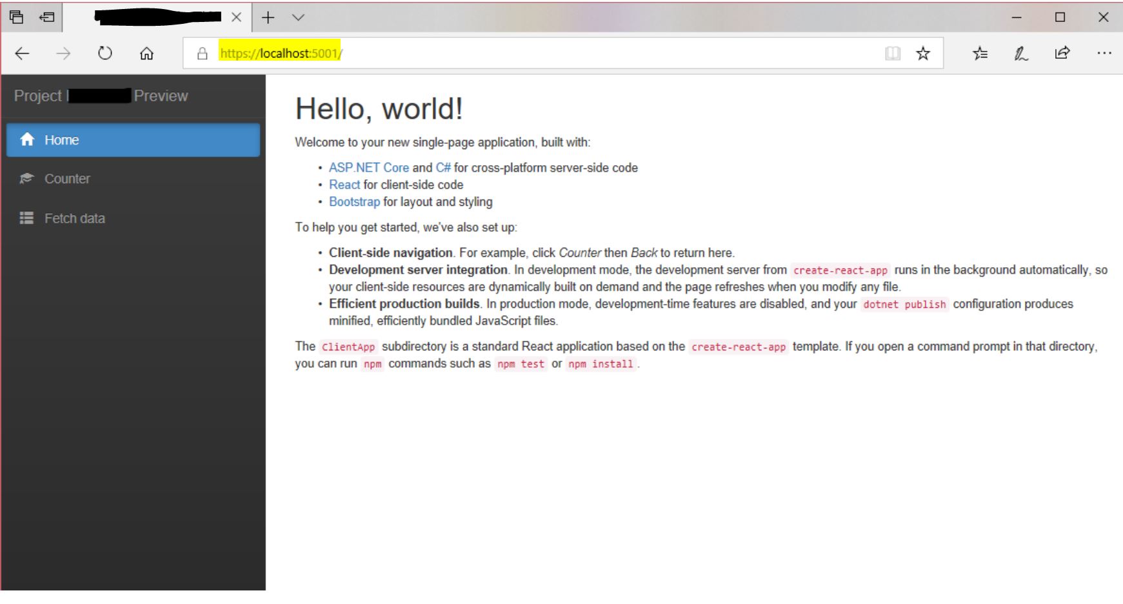Go to browser Home icon
This screenshot has width=1123, height=604.
coord(146,54)
